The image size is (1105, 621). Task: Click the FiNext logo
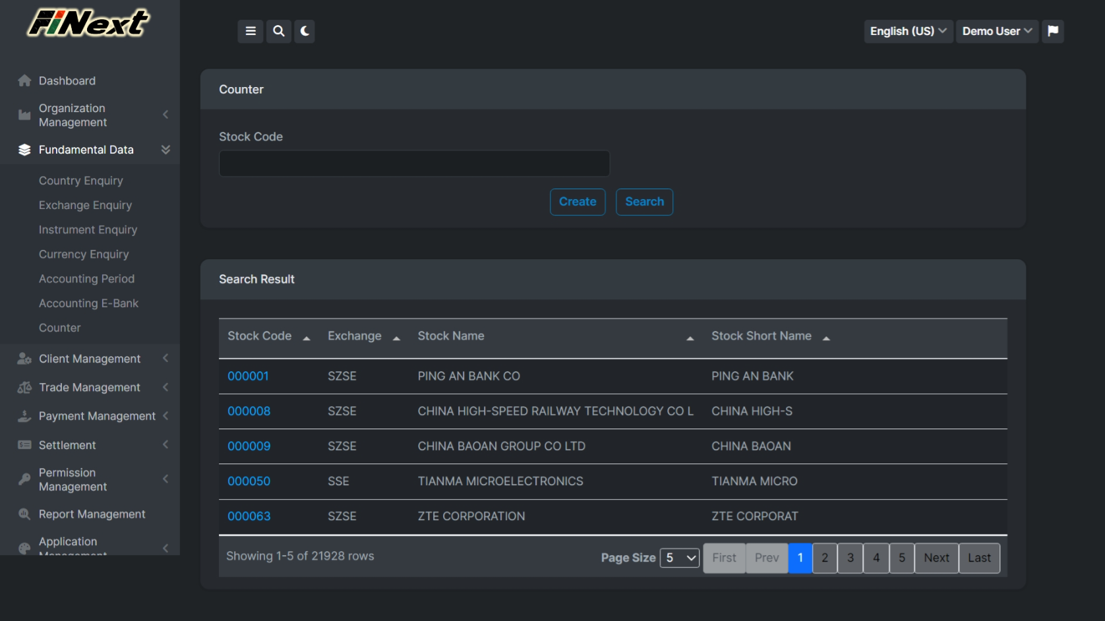88,24
